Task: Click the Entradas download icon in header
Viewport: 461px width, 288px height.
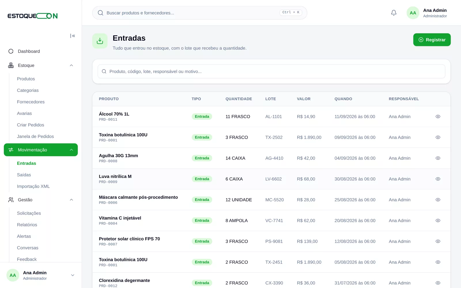Action: point(100,41)
